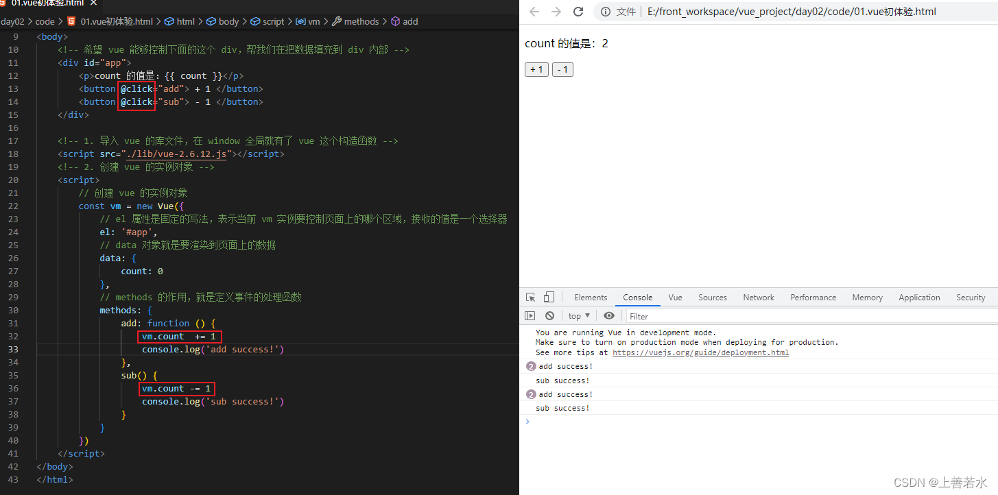Click the wrench icon beside "methods" breadcrumb
998x495 pixels.
click(336, 21)
